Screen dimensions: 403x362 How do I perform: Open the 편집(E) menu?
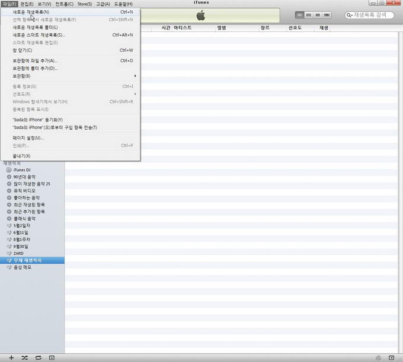tap(27, 4)
